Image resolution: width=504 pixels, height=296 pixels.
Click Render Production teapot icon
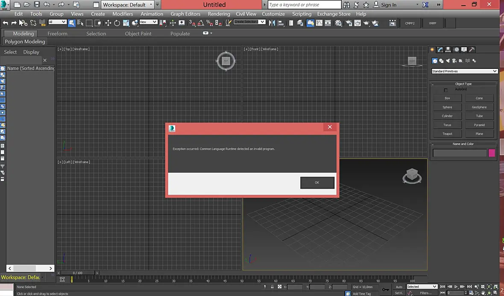(x=366, y=23)
